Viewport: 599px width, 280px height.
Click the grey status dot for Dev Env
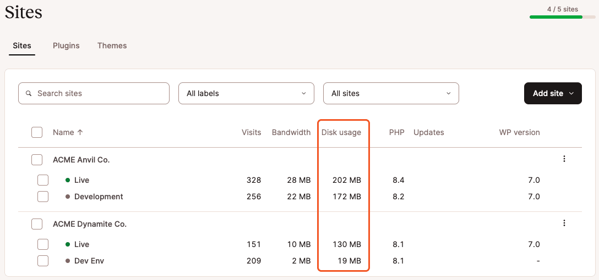pos(68,261)
